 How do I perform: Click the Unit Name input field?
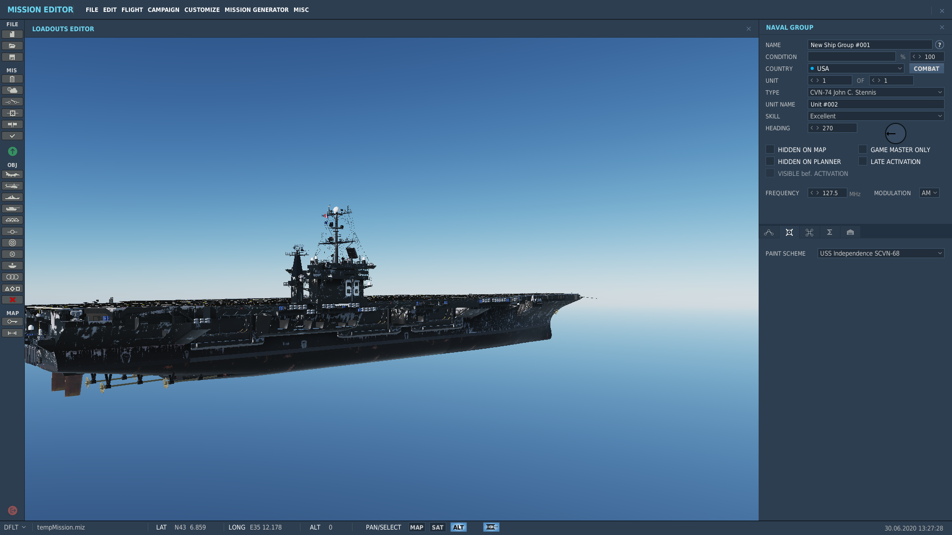tap(876, 105)
